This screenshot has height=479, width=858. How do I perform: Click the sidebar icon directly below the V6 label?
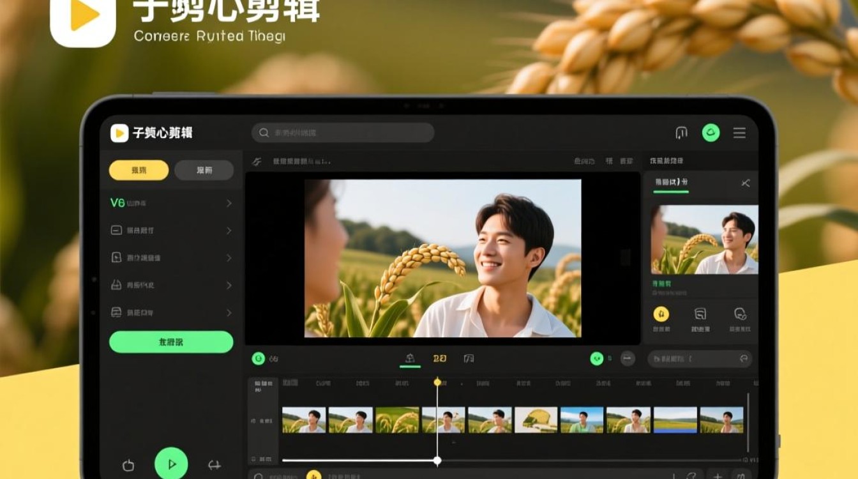click(116, 231)
